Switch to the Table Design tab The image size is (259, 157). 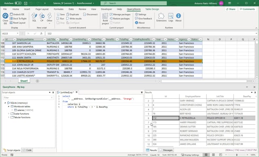[x=152, y=9]
